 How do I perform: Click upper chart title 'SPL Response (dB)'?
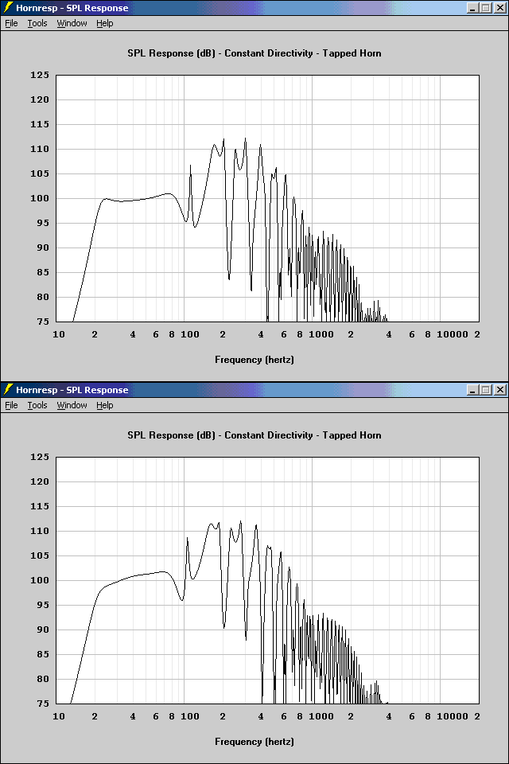point(171,53)
